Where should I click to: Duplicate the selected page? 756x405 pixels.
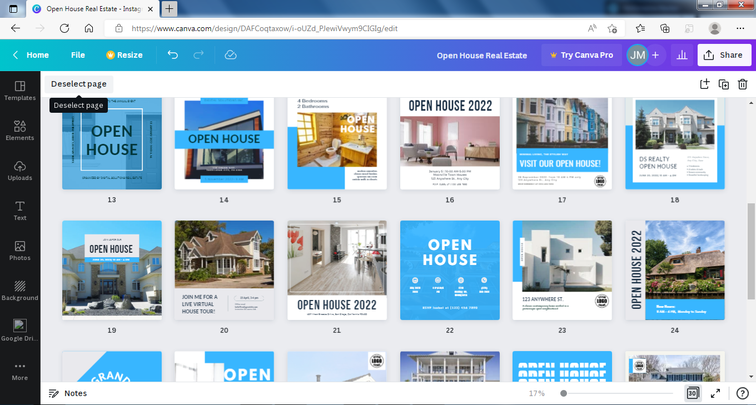point(723,84)
